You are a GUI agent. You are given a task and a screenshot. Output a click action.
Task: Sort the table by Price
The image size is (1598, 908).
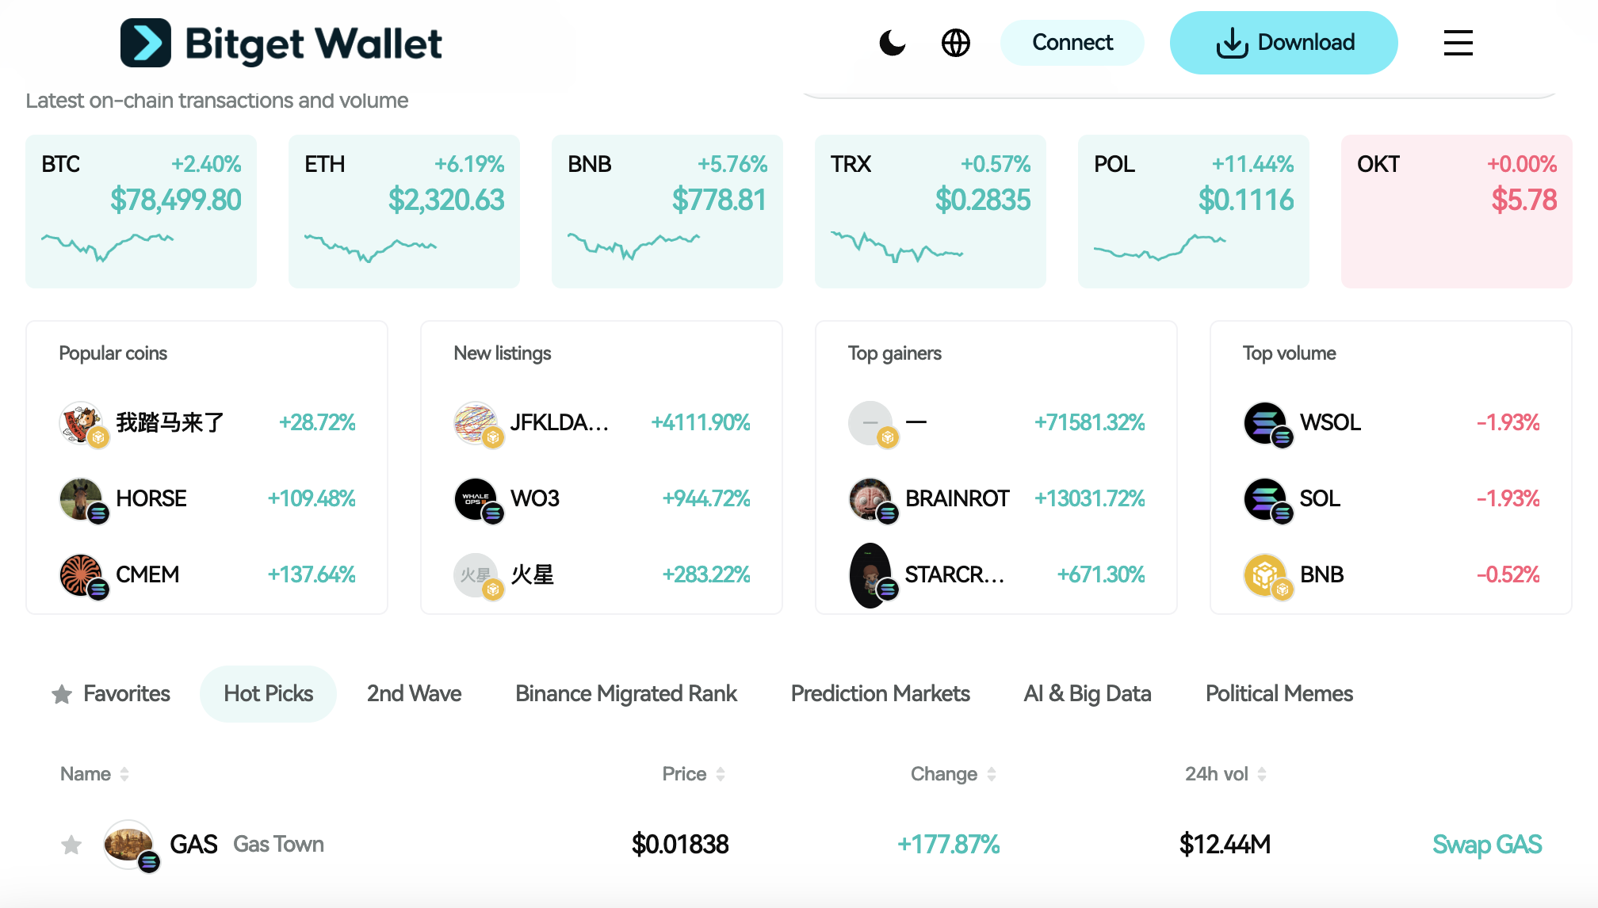click(691, 774)
